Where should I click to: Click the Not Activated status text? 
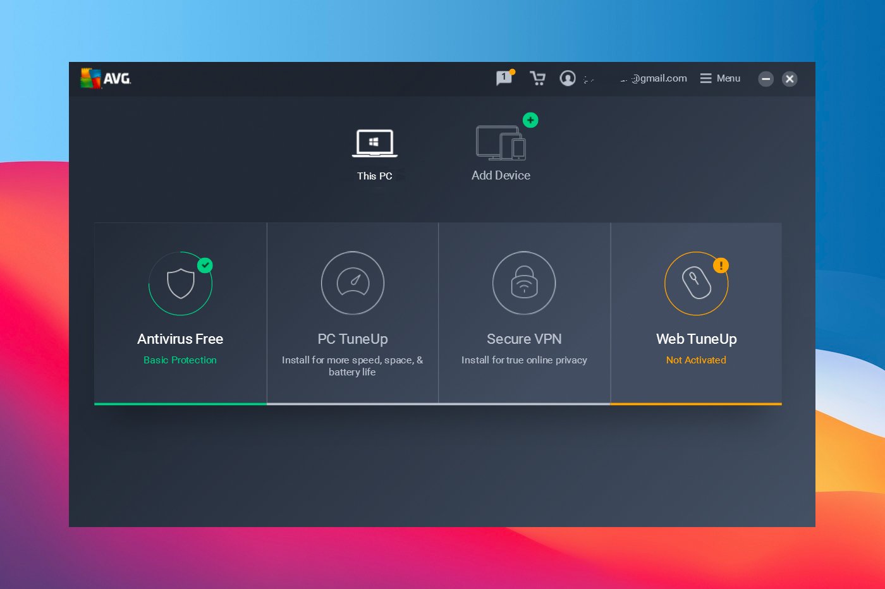(x=696, y=360)
